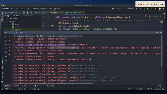Minimize Run panel with minus icon
Viewport: 167px width, 94px height.
coord(161,32)
